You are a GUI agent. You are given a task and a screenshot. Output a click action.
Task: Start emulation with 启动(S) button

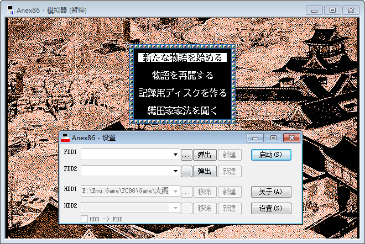coord(271,155)
